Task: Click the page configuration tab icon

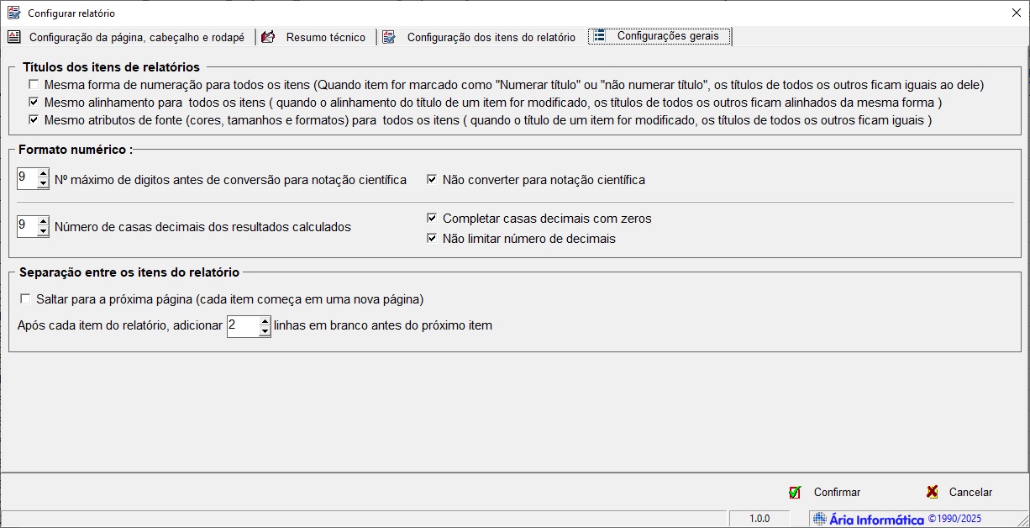Action: click(14, 37)
